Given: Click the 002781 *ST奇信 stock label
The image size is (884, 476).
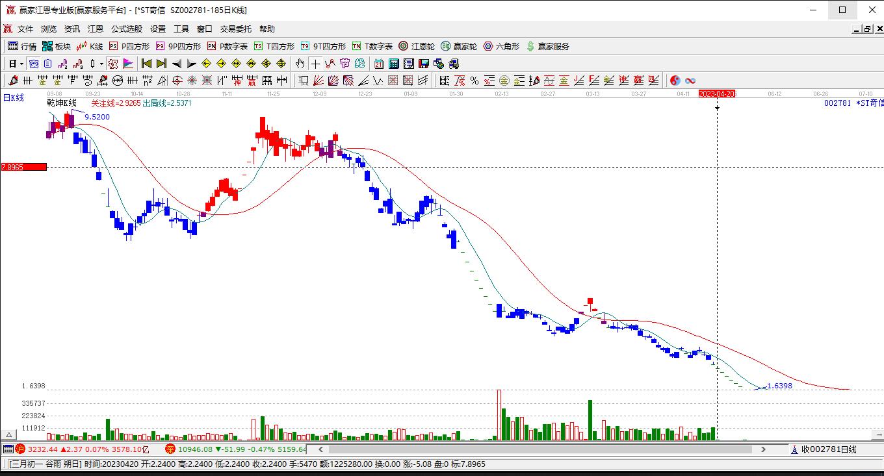Looking at the screenshot, I should 853,103.
